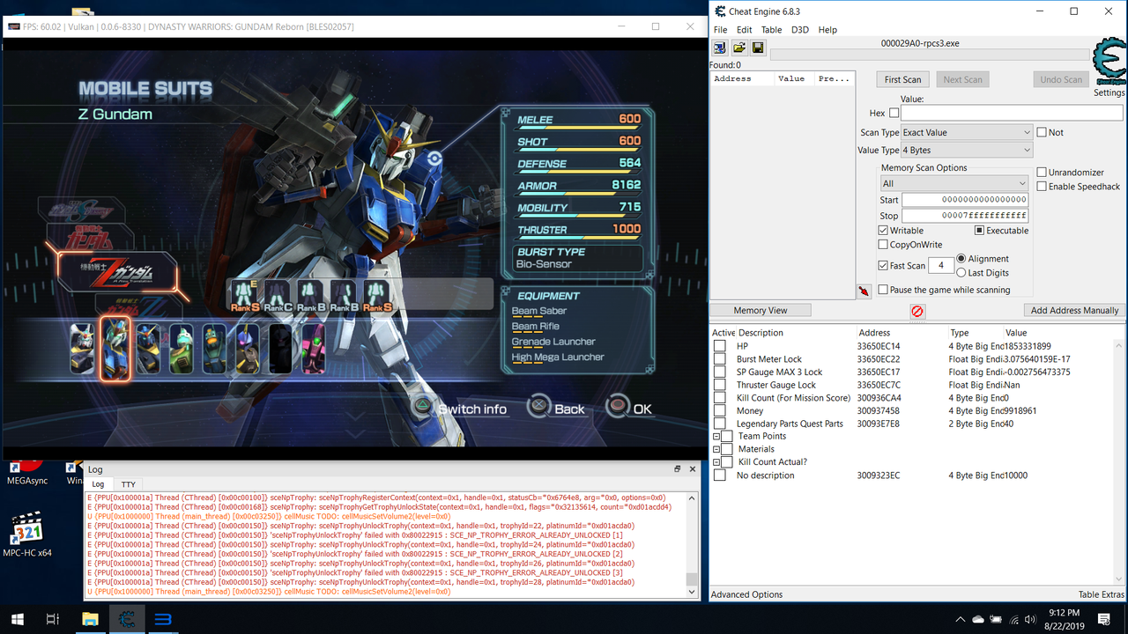Enable the Speedhack checkbox

1043,187
